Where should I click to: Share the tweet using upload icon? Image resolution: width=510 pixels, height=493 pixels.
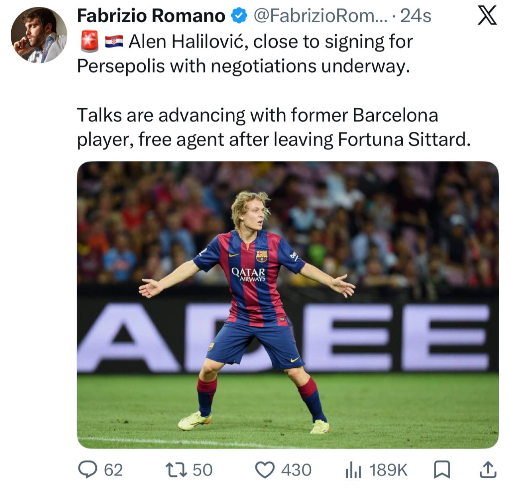pyautogui.click(x=487, y=470)
